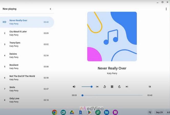Play Teary Eyes track
170x115 pixels.
(x=27, y=44)
